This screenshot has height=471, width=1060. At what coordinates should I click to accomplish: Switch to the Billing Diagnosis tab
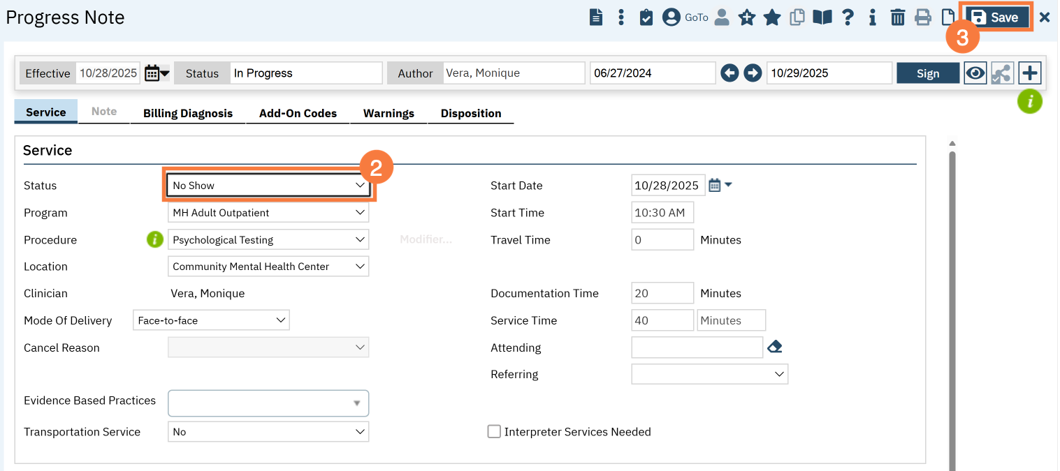188,113
